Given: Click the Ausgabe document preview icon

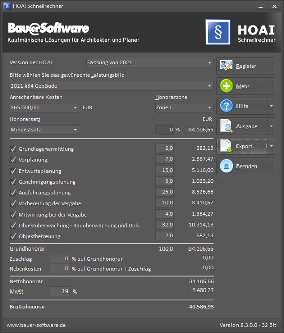Looking at the screenshot, I should [x=226, y=126].
